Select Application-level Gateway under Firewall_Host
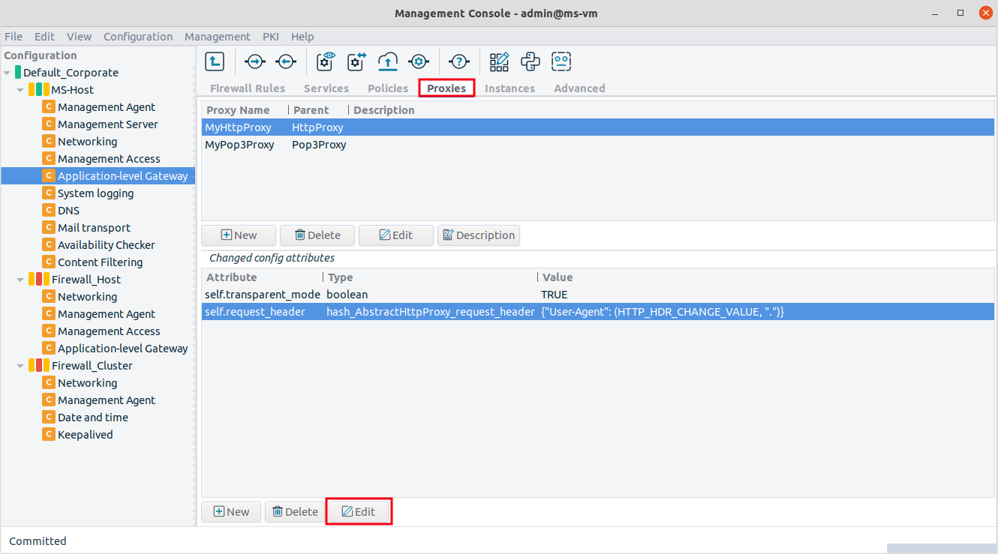 pos(122,349)
